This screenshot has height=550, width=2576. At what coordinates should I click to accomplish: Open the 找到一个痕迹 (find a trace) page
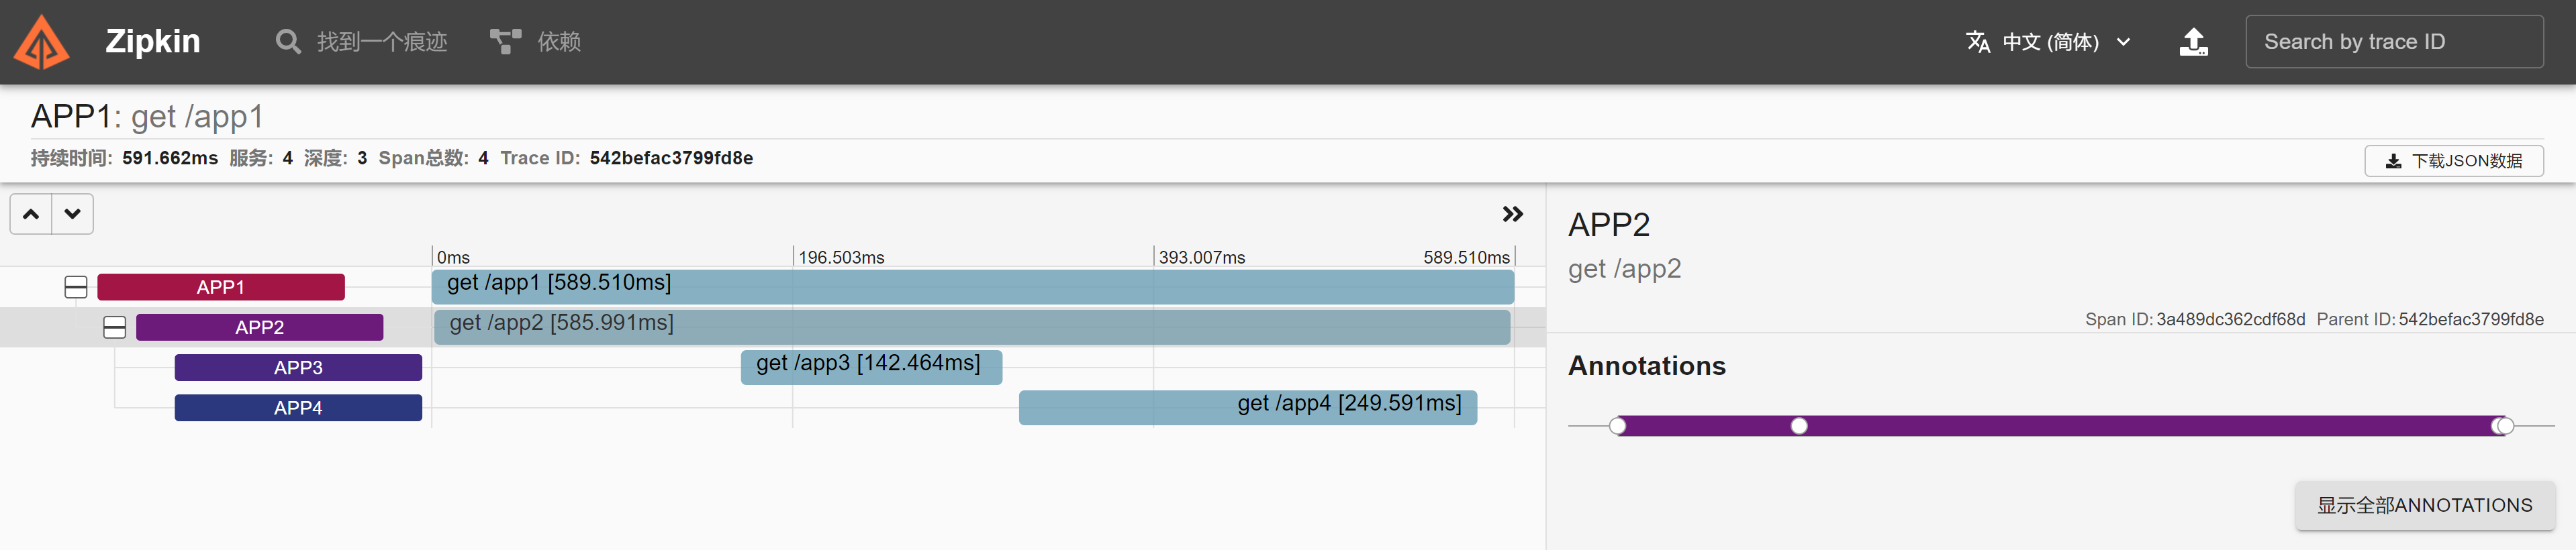point(361,42)
